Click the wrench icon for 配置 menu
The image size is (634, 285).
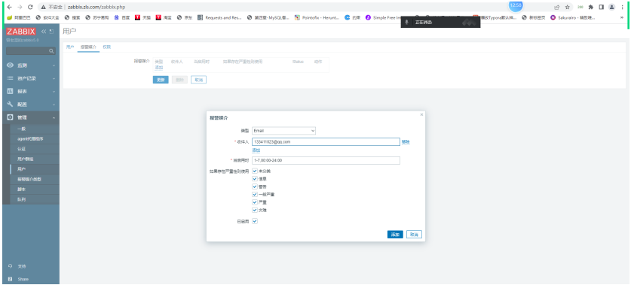coord(11,104)
